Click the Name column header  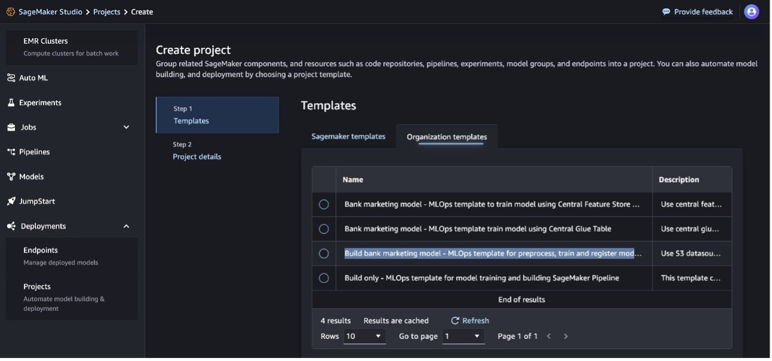pyautogui.click(x=353, y=180)
